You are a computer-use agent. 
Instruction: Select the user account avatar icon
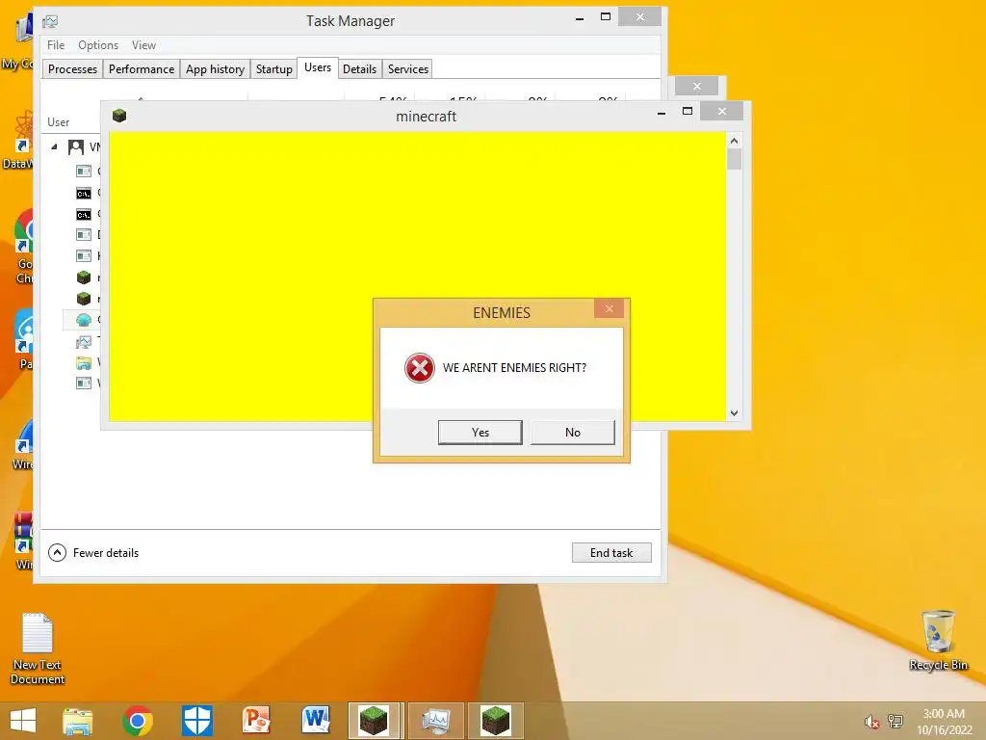tap(76, 147)
